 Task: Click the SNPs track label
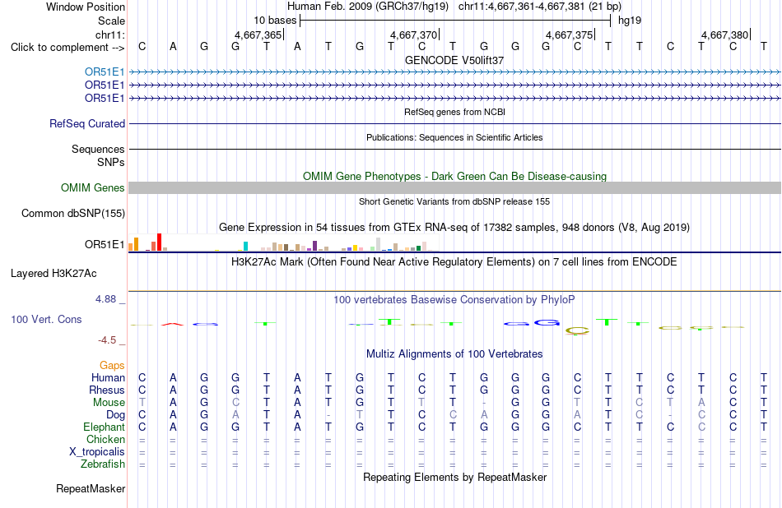(111, 163)
